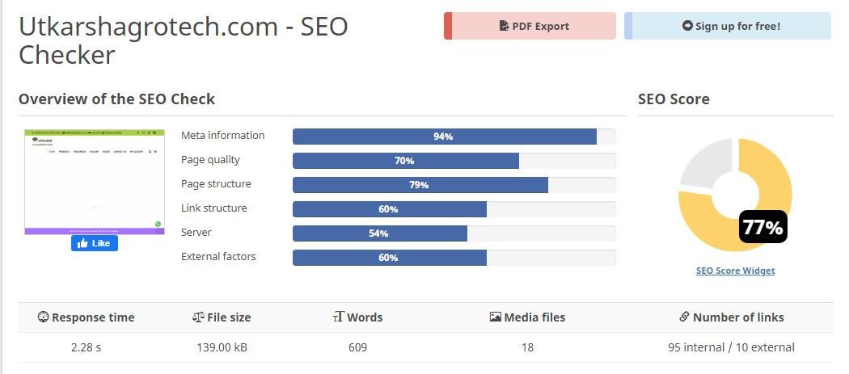Click the Media files image icon
The image size is (849, 374).
[x=495, y=317]
